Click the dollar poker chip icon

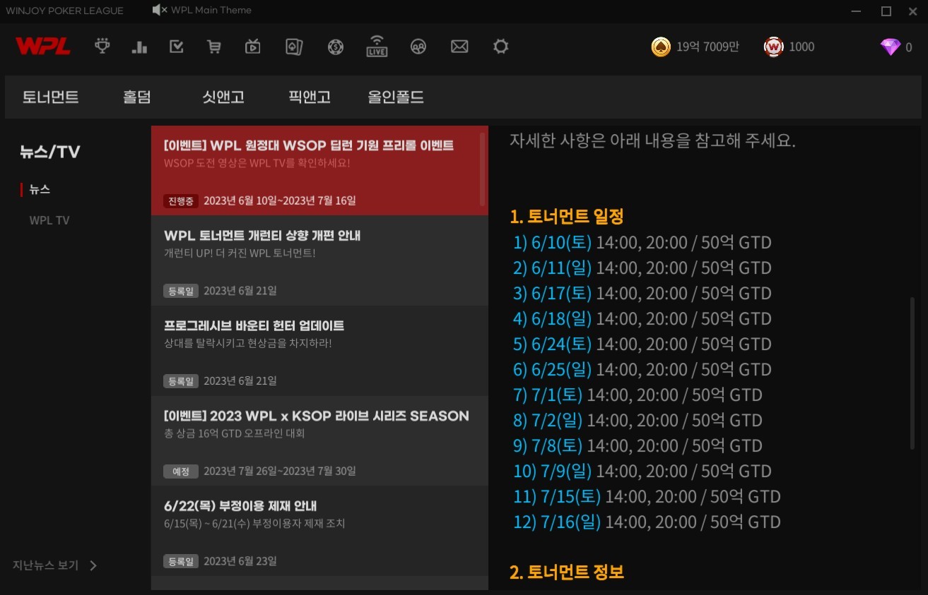(x=336, y=47)
